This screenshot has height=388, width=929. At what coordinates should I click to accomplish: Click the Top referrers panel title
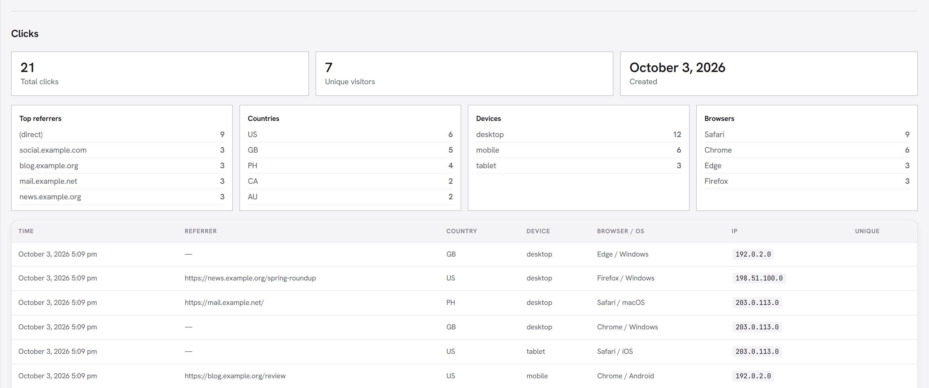click(40, 118)
